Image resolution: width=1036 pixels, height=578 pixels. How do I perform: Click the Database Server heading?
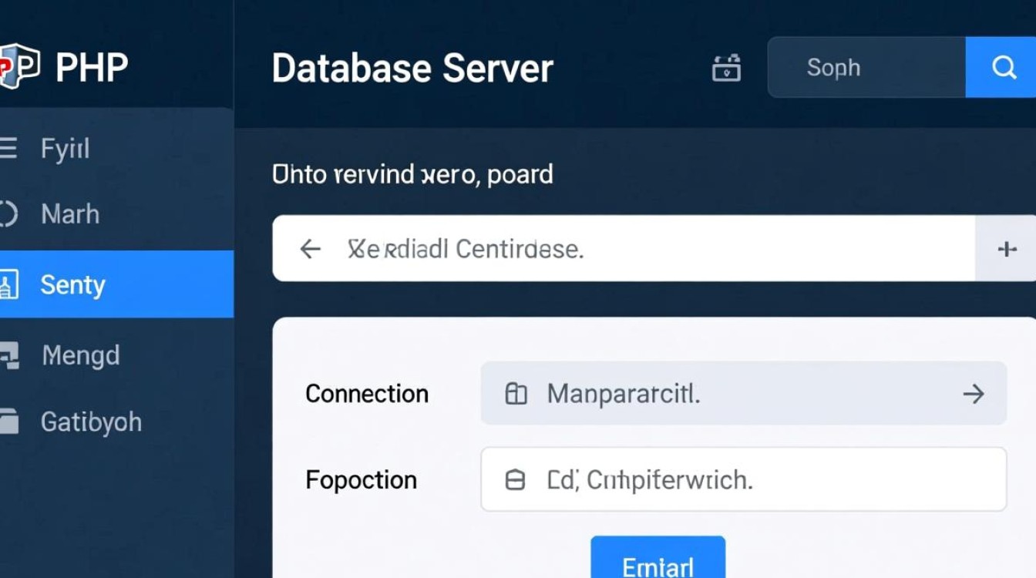click(412, 68)
